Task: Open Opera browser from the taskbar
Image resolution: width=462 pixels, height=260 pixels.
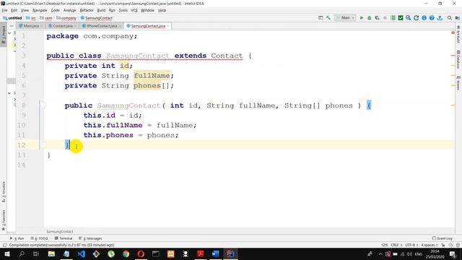Action: (141, 253)
